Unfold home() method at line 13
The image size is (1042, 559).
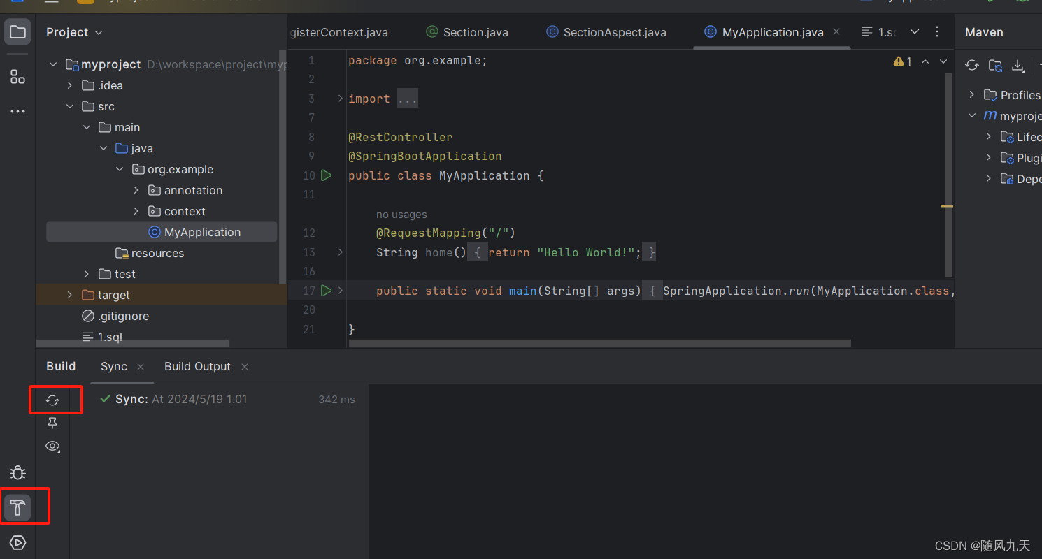(341, 252)
